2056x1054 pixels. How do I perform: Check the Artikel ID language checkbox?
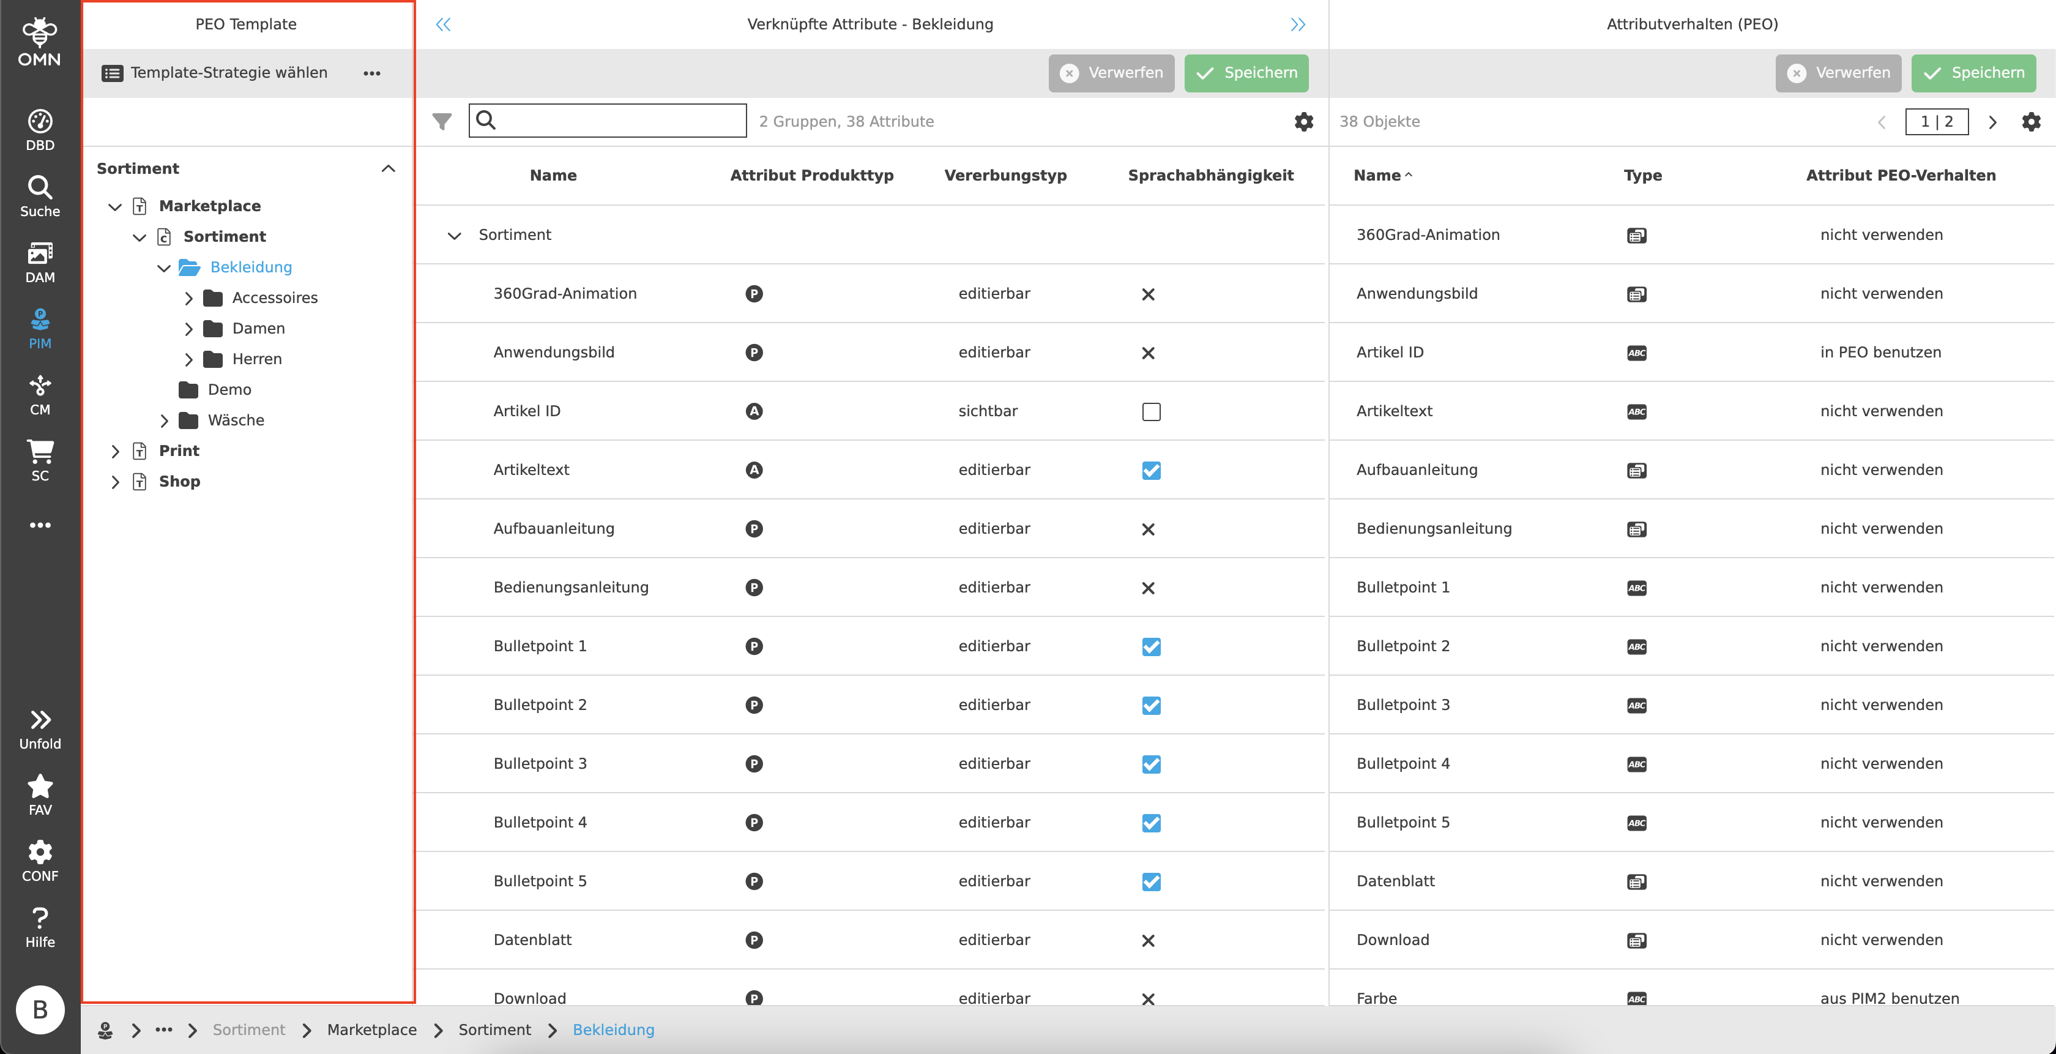(1151, 411)
